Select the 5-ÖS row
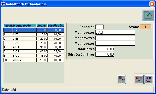Image resolution: width=156 pixels, height=94 pixels. 34,52
